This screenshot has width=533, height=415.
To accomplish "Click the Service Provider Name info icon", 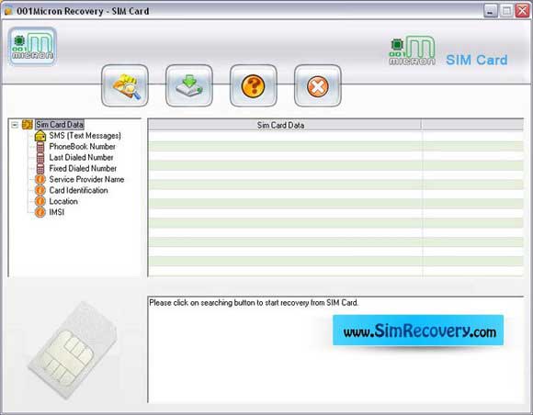I will pyautogui.click(x=40, y=179).
